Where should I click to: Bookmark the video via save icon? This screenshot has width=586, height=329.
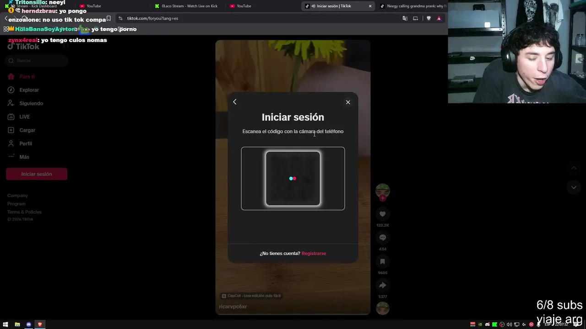(x=383, y=261)
